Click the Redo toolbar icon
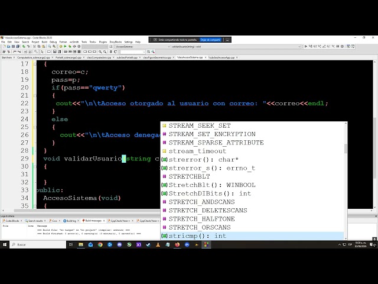Viewport: 378px width, 284px height. pos(28,46)
